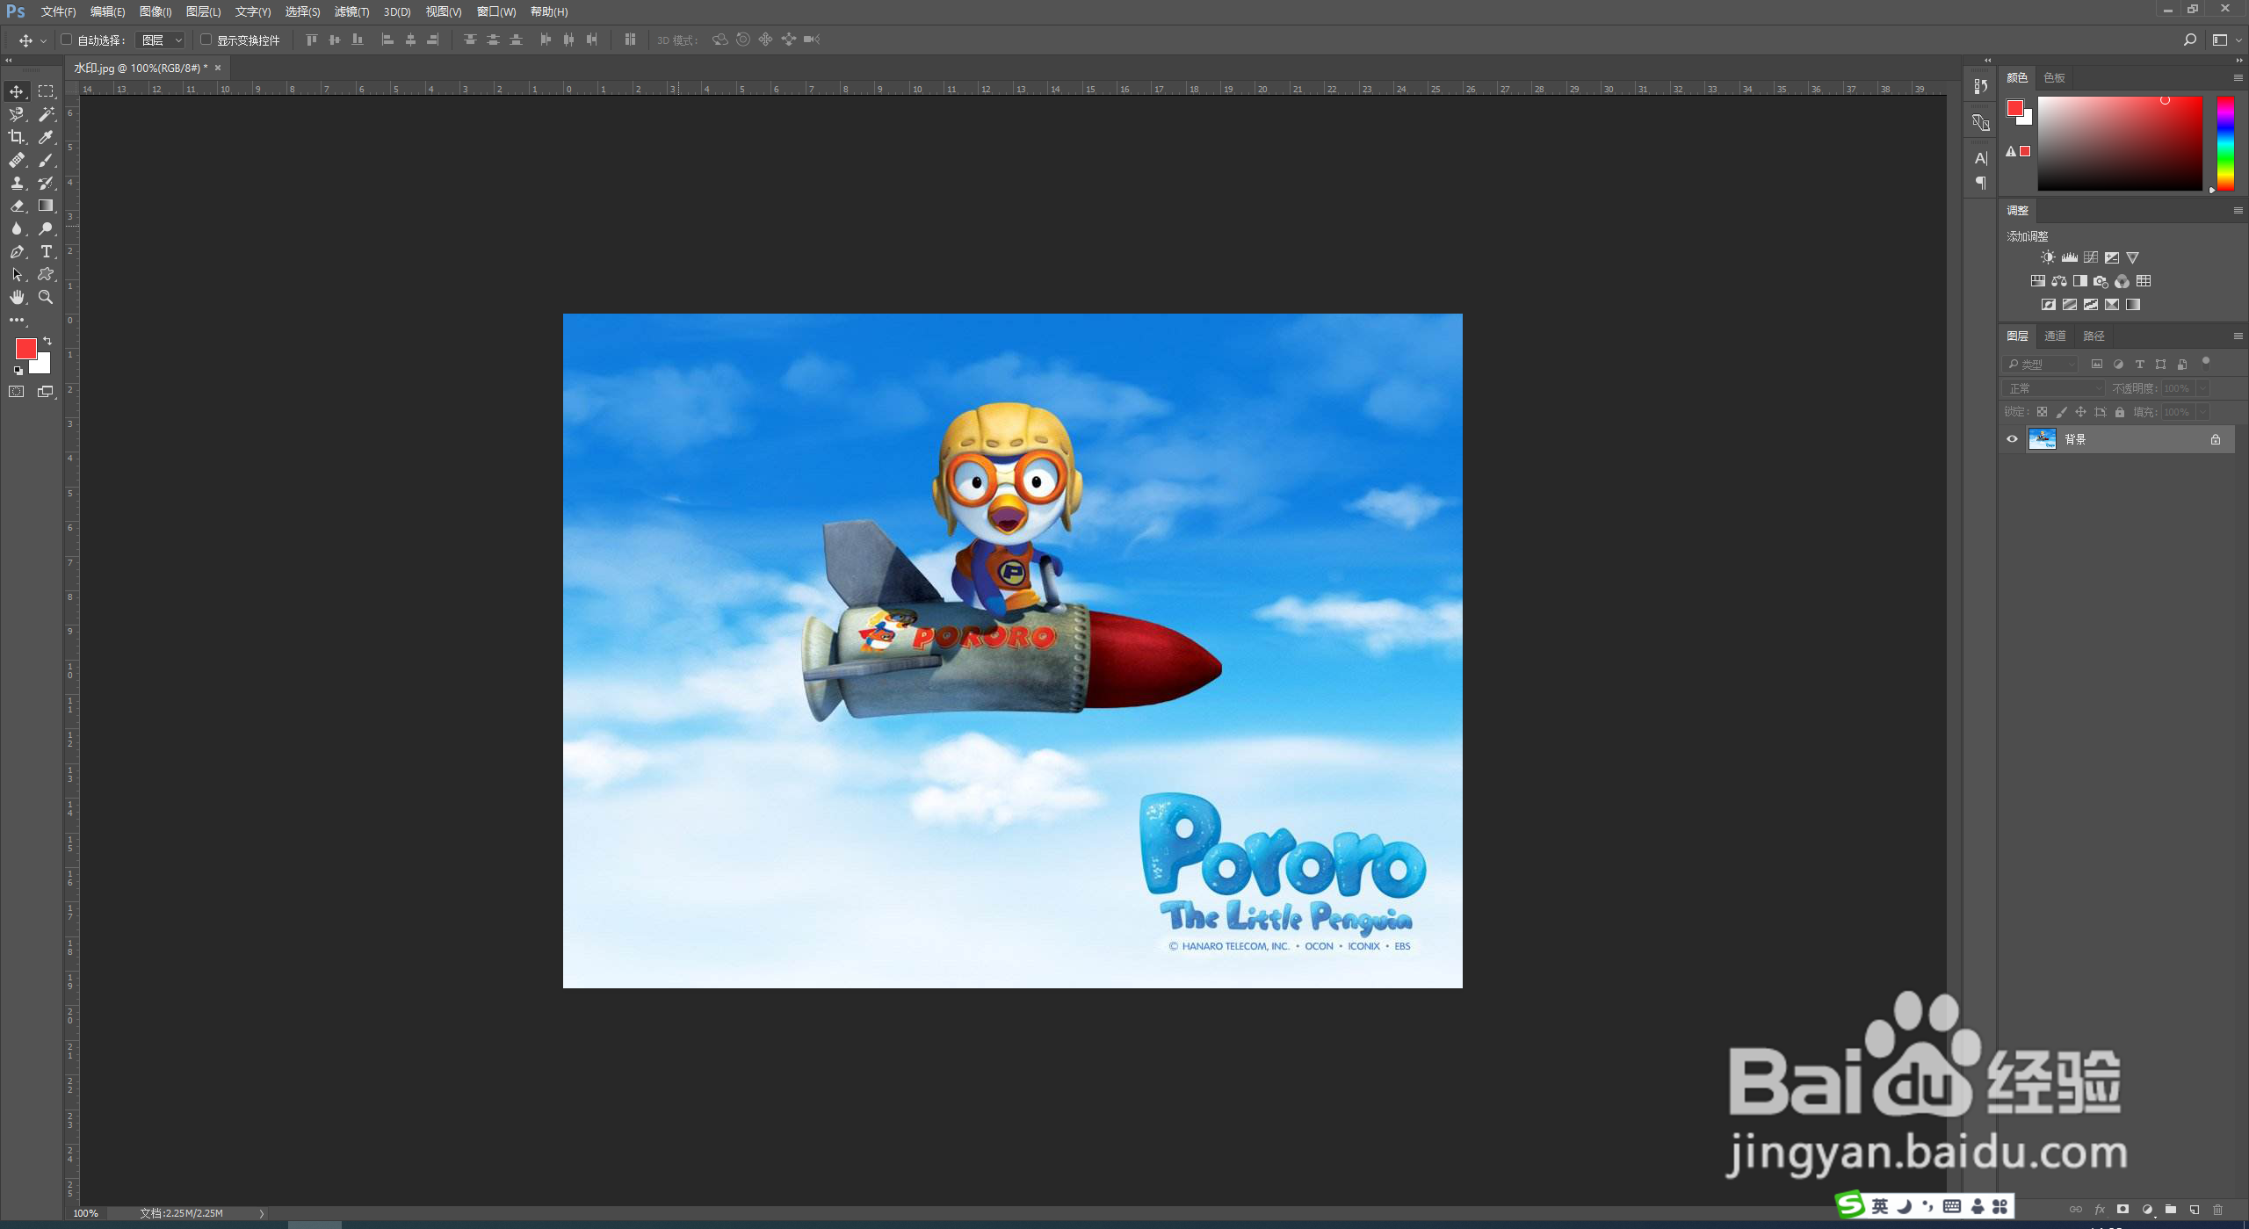Open the 滤镜(T) menu
Viewport: 2249px width, 1229px height.
[351, 11]
